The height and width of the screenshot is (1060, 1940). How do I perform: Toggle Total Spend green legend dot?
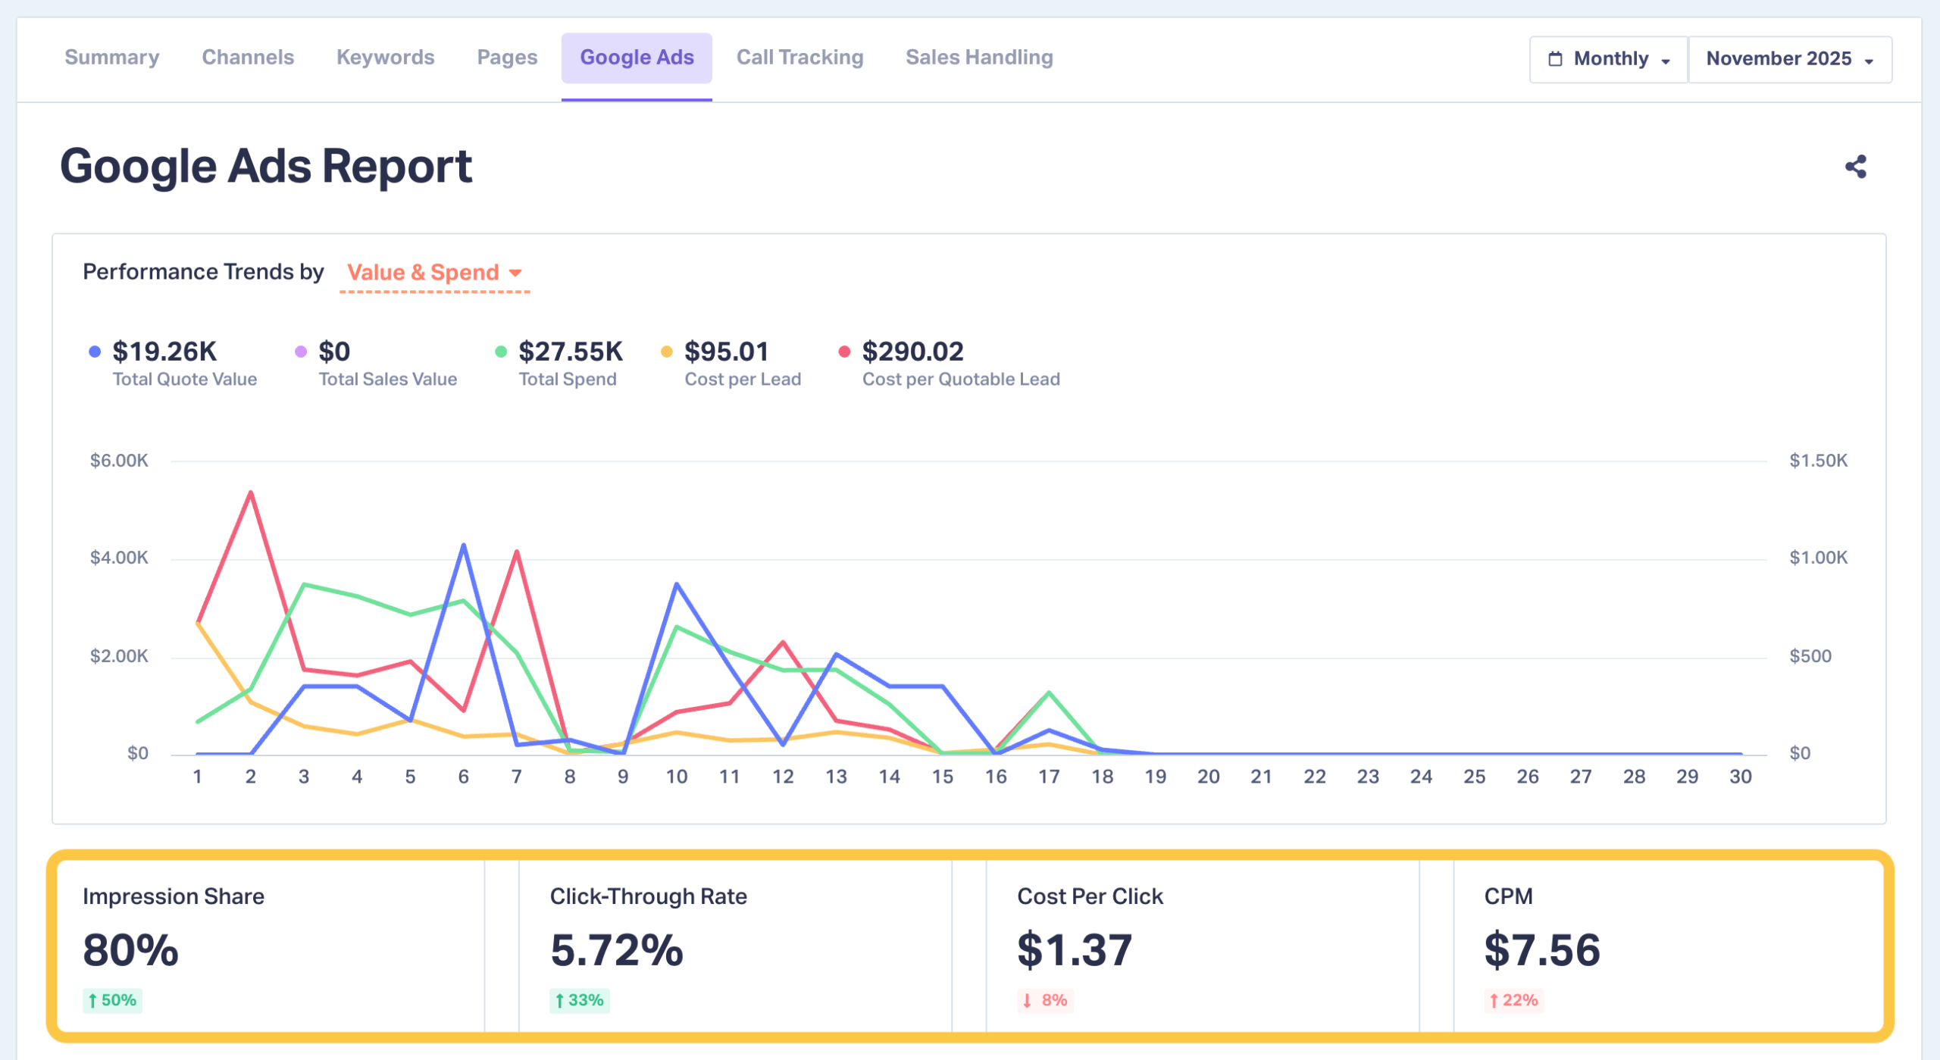pyautogui.click(x=501, y=352)
